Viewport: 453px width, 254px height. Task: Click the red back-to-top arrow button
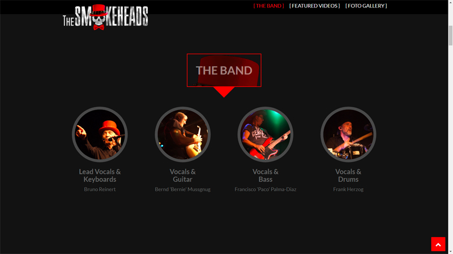coord(438,244)
